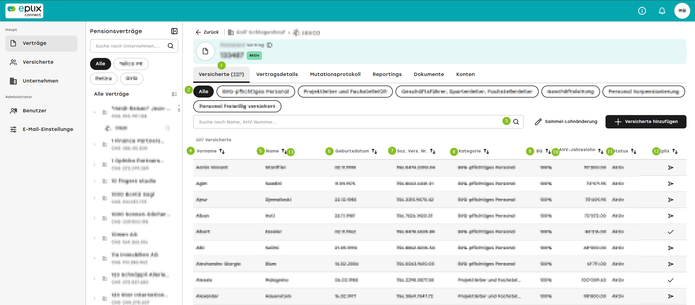
Task: Click the send icon in the first table row
Action: coord(671,168)
